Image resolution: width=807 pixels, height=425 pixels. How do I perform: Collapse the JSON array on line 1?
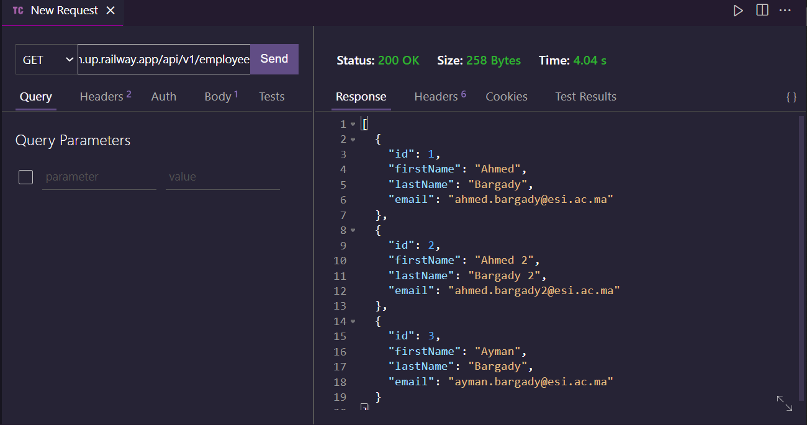(x=353, y=123)
